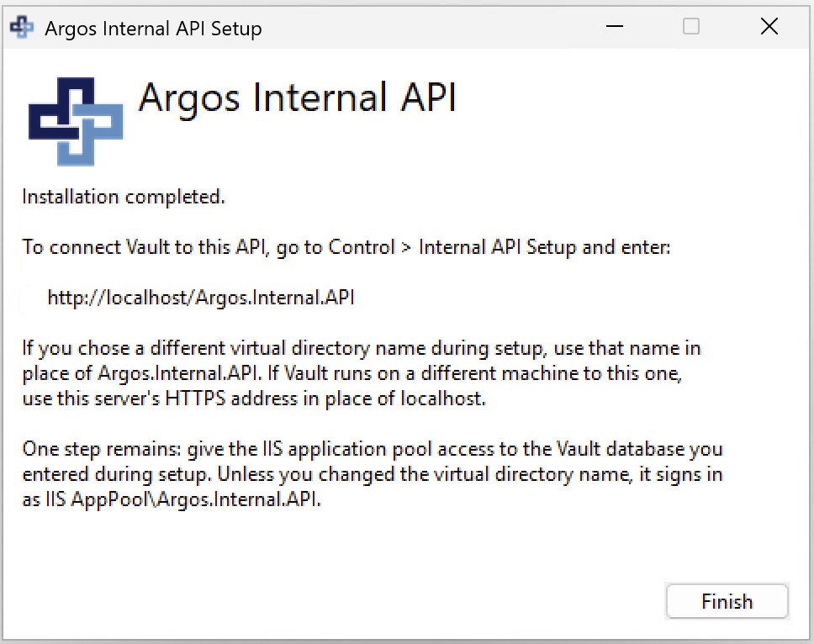The width and height of the screenshot is (814, 644).
Task: Click the 'To connect Vault to this API' line
Action: tap(346, 247)
